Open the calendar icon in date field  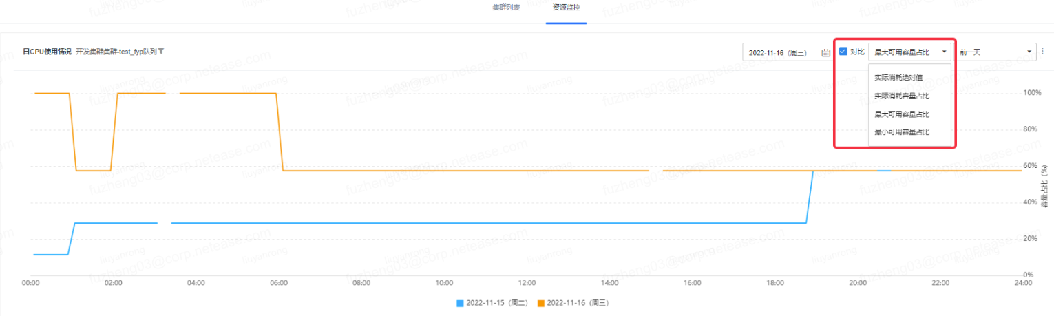[x=825, y=52]
